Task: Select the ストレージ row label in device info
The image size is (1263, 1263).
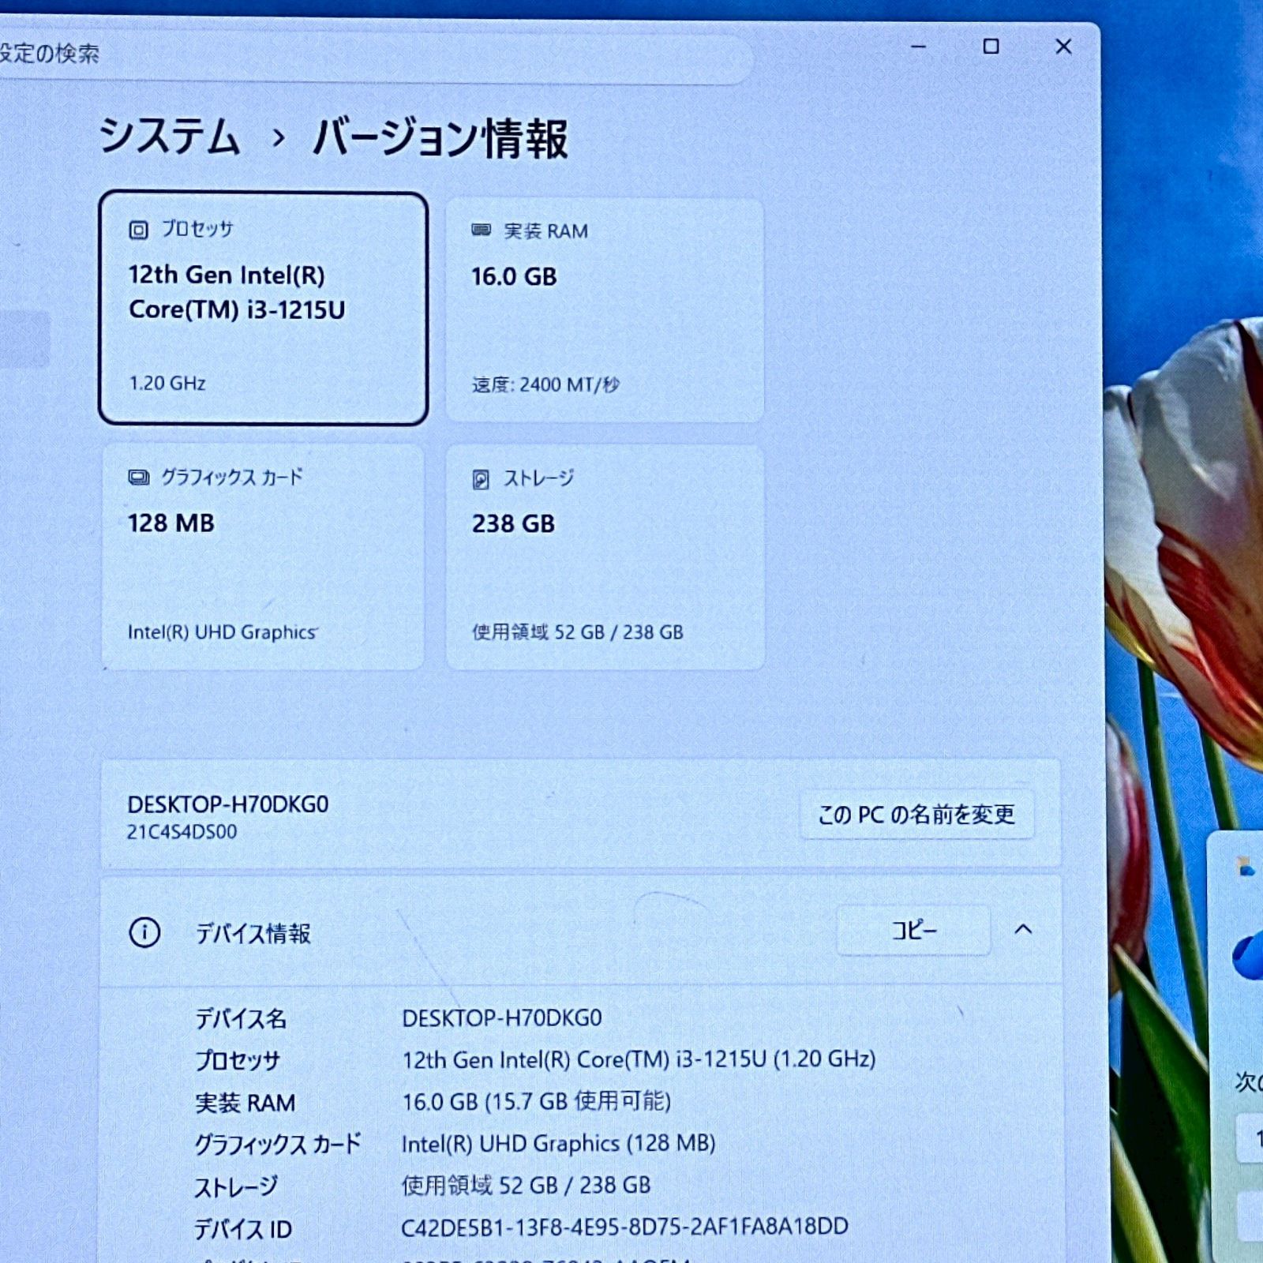Action: pos(236,1186)
